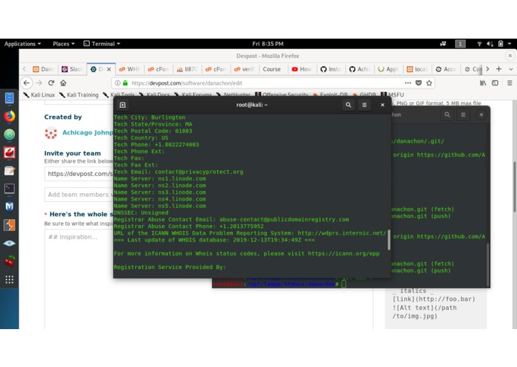This screenshot has height=367, width=517.
Task: Open Burp Suite orange icon in dock
Action: 9,225
